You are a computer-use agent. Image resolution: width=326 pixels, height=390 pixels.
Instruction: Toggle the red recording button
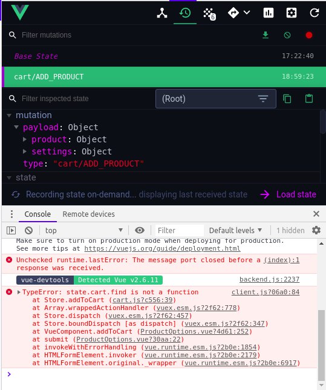[x=309, y=35]
